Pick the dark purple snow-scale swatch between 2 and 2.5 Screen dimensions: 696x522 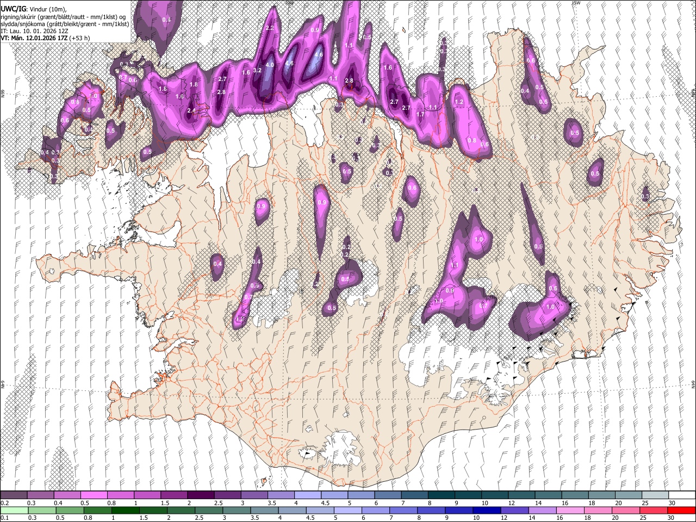(x=201, y=495)
